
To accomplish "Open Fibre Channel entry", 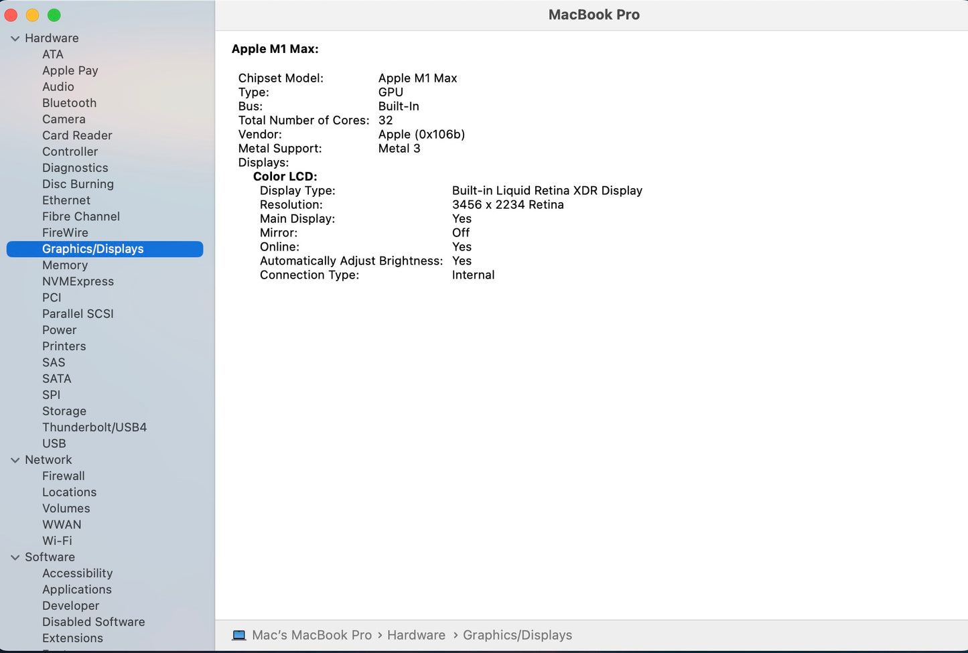I will (81, 216).
